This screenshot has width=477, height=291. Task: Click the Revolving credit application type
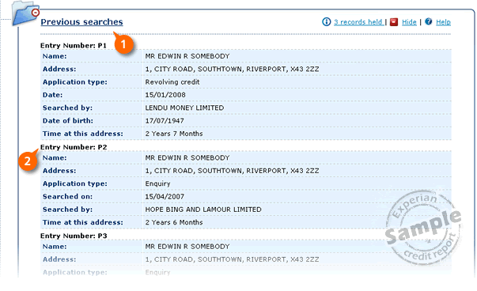[172, 82]
